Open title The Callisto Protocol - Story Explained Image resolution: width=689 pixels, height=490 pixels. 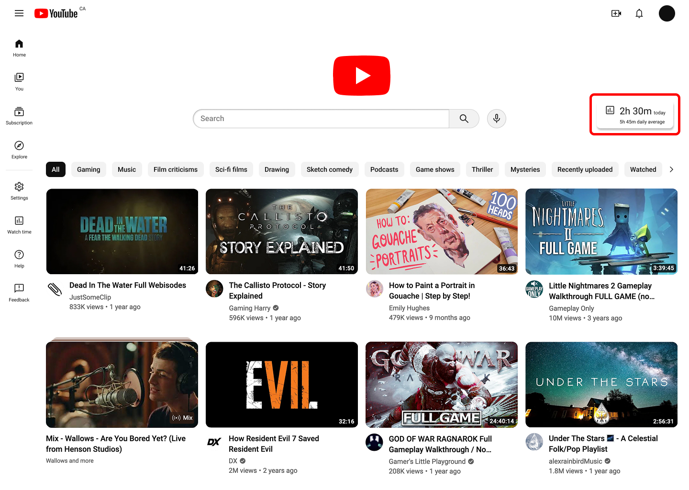(x=278, y=290)
